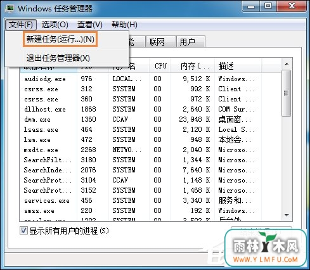Switch to the 联网 tab
Image resolution: width=310 pixels, height=270 pixels.
(160, 42)
